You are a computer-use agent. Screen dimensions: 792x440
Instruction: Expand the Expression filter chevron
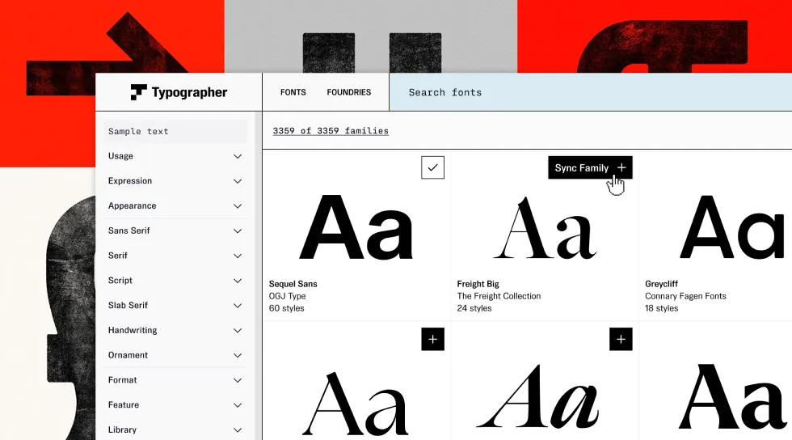point(238,181)
